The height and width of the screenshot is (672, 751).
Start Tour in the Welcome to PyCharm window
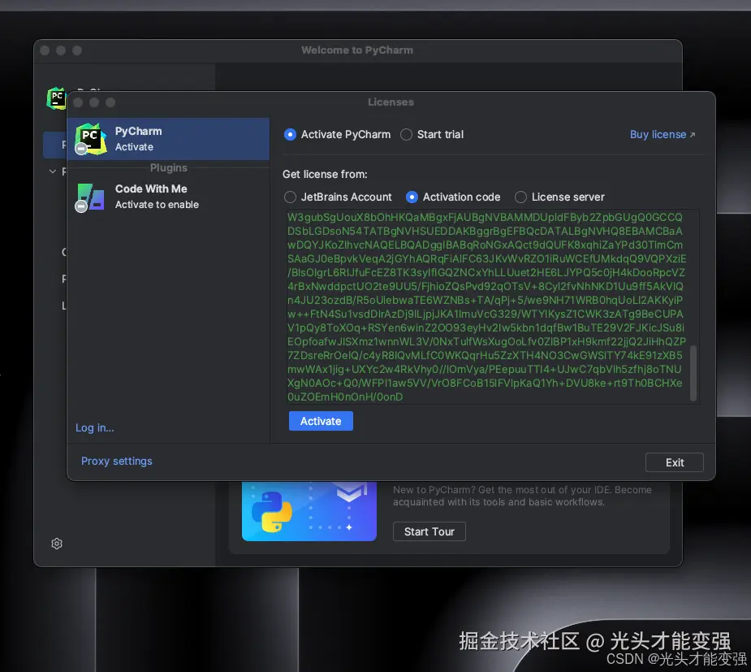(x=429, y=531)
